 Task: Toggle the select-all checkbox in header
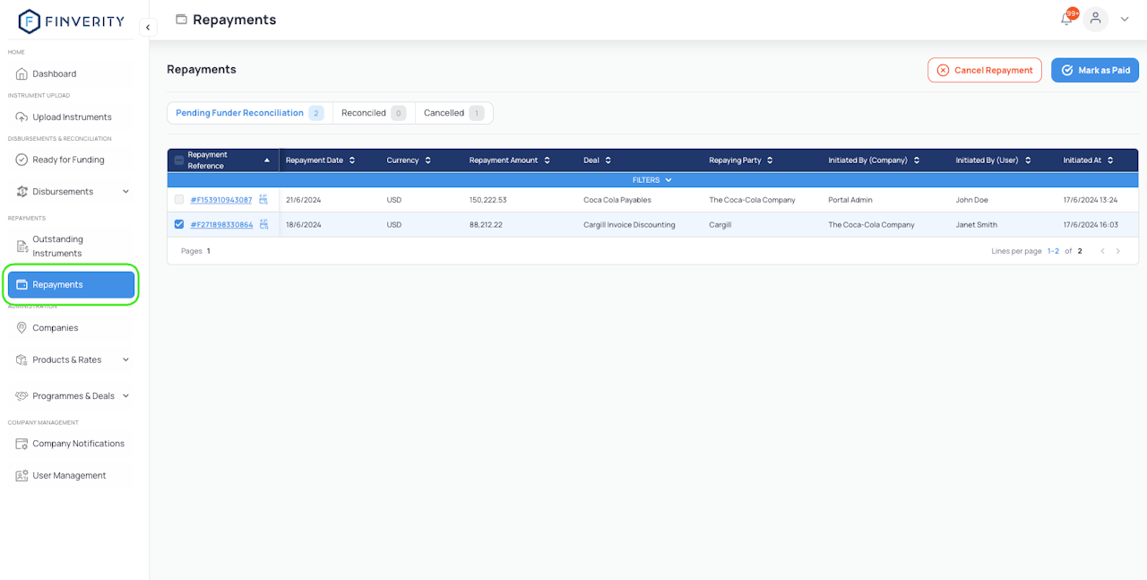pos(179,160)
